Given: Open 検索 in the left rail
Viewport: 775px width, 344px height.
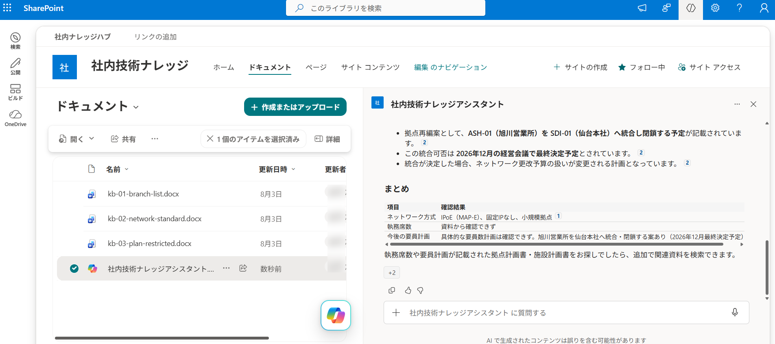Looking at the screenshot, I should pyautogui.click(x=15, y=41).
